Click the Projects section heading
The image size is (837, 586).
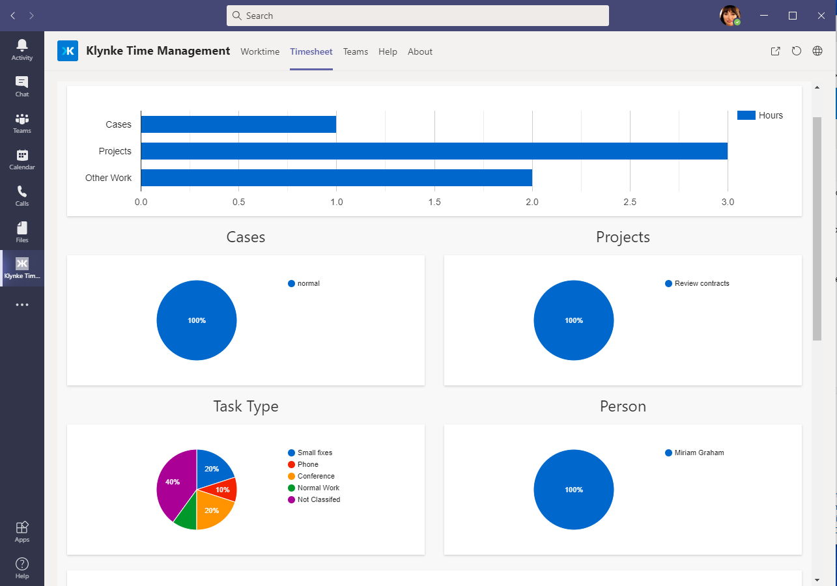point(623,237)
